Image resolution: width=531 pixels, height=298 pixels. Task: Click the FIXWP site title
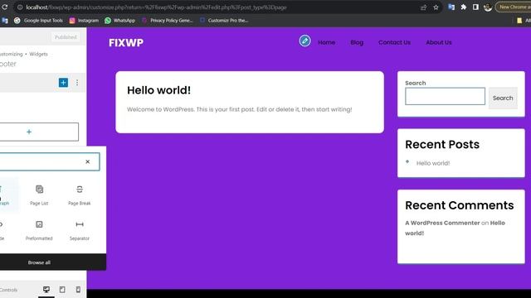click(126, 42)
